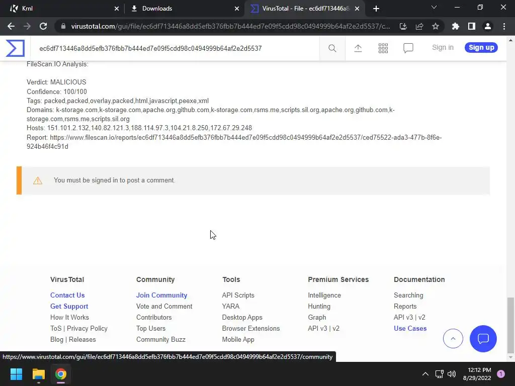Viewport: 515px width, 386px height.
Task: Open the Contact Us link
Action: click(x=67, y=295)
